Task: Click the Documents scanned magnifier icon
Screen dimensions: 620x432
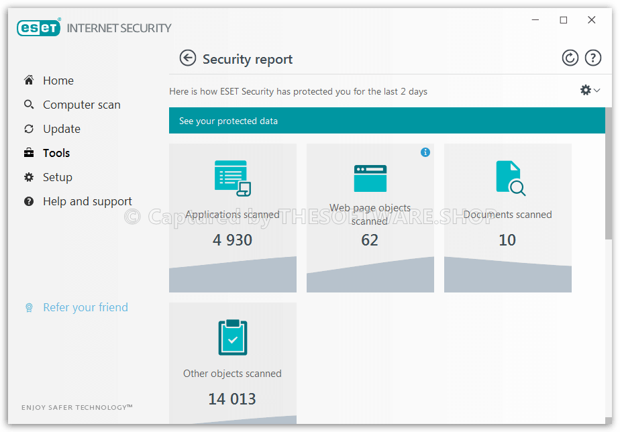Action: tap(509, 178)
